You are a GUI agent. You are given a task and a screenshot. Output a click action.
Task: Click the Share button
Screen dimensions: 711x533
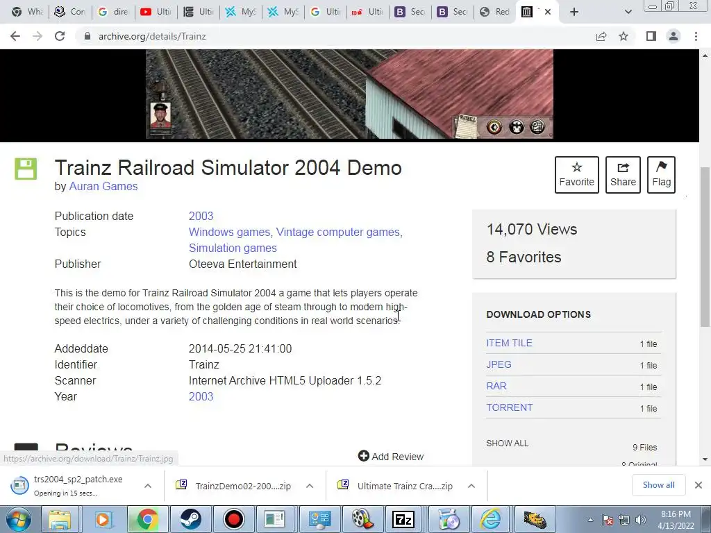(623, 175)
